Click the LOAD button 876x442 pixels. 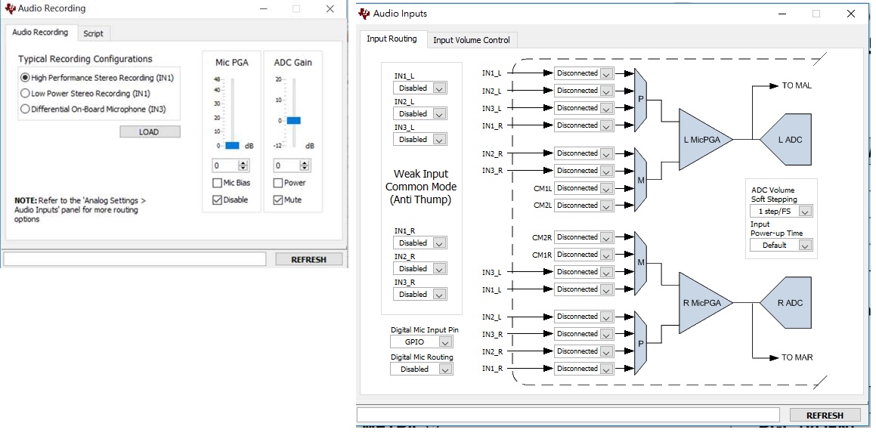click(x=149, y=132)
